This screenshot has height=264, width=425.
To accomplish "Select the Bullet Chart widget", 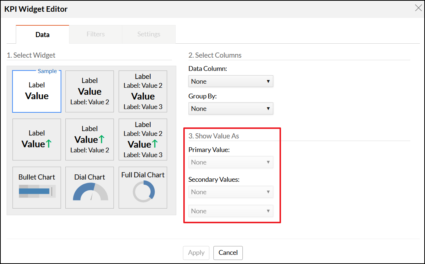I will (x=37, y=188).
